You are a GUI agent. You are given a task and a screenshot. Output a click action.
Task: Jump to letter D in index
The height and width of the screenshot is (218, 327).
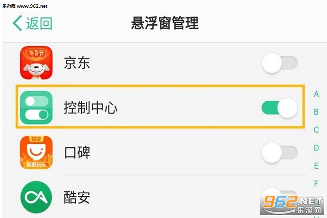(x=316, y=148)
